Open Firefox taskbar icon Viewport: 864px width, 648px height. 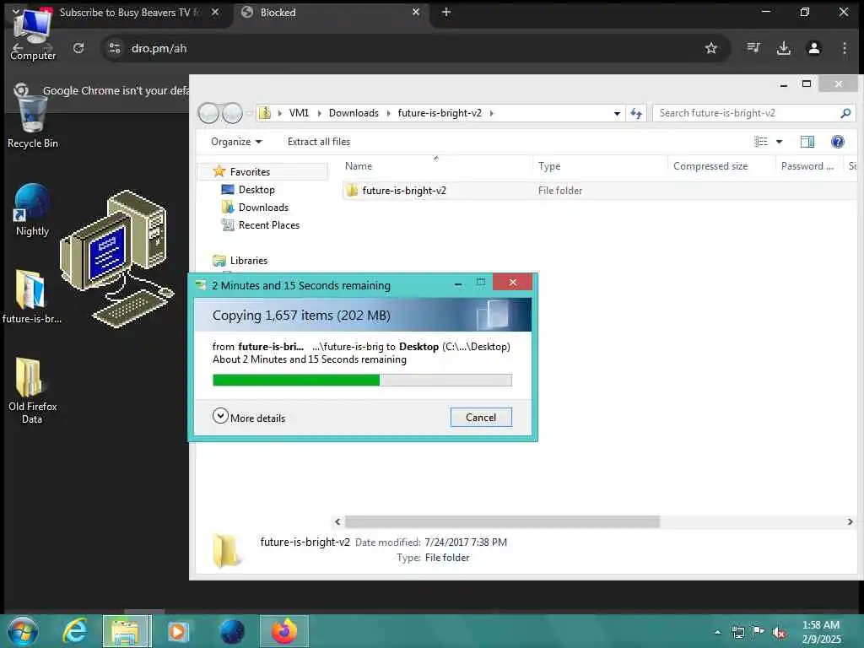coord(283,631)
